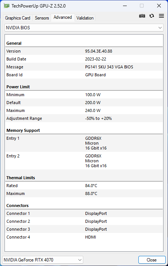
Task: Minimize the GPU-Z window
Action: [125, 6]
